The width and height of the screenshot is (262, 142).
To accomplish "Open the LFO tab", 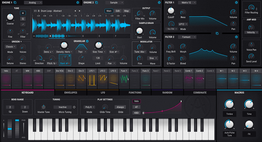I will click(103, 93).
